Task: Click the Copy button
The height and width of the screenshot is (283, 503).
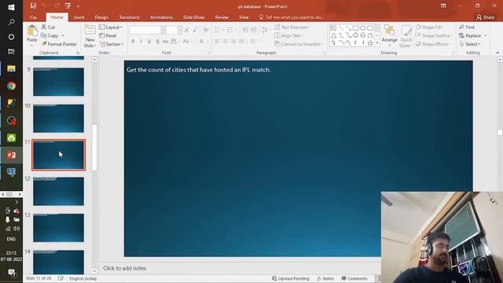Action: (x=50, y=35)
